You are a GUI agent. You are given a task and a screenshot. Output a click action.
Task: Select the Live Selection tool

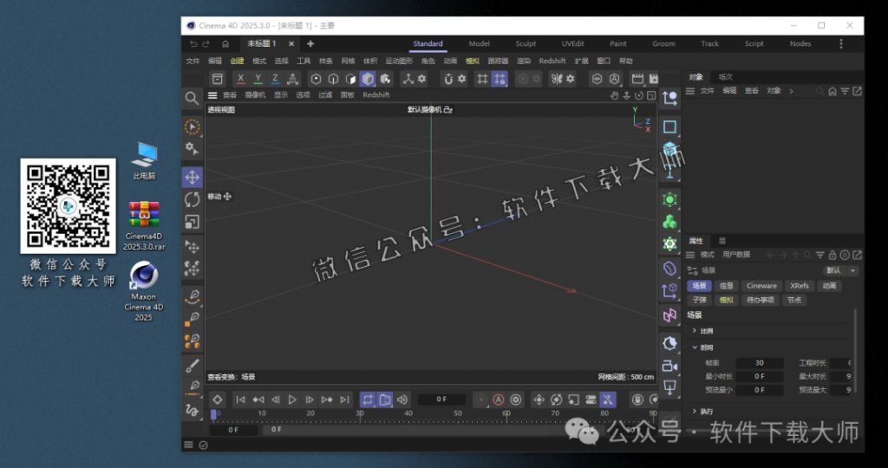tap(192, 127)
